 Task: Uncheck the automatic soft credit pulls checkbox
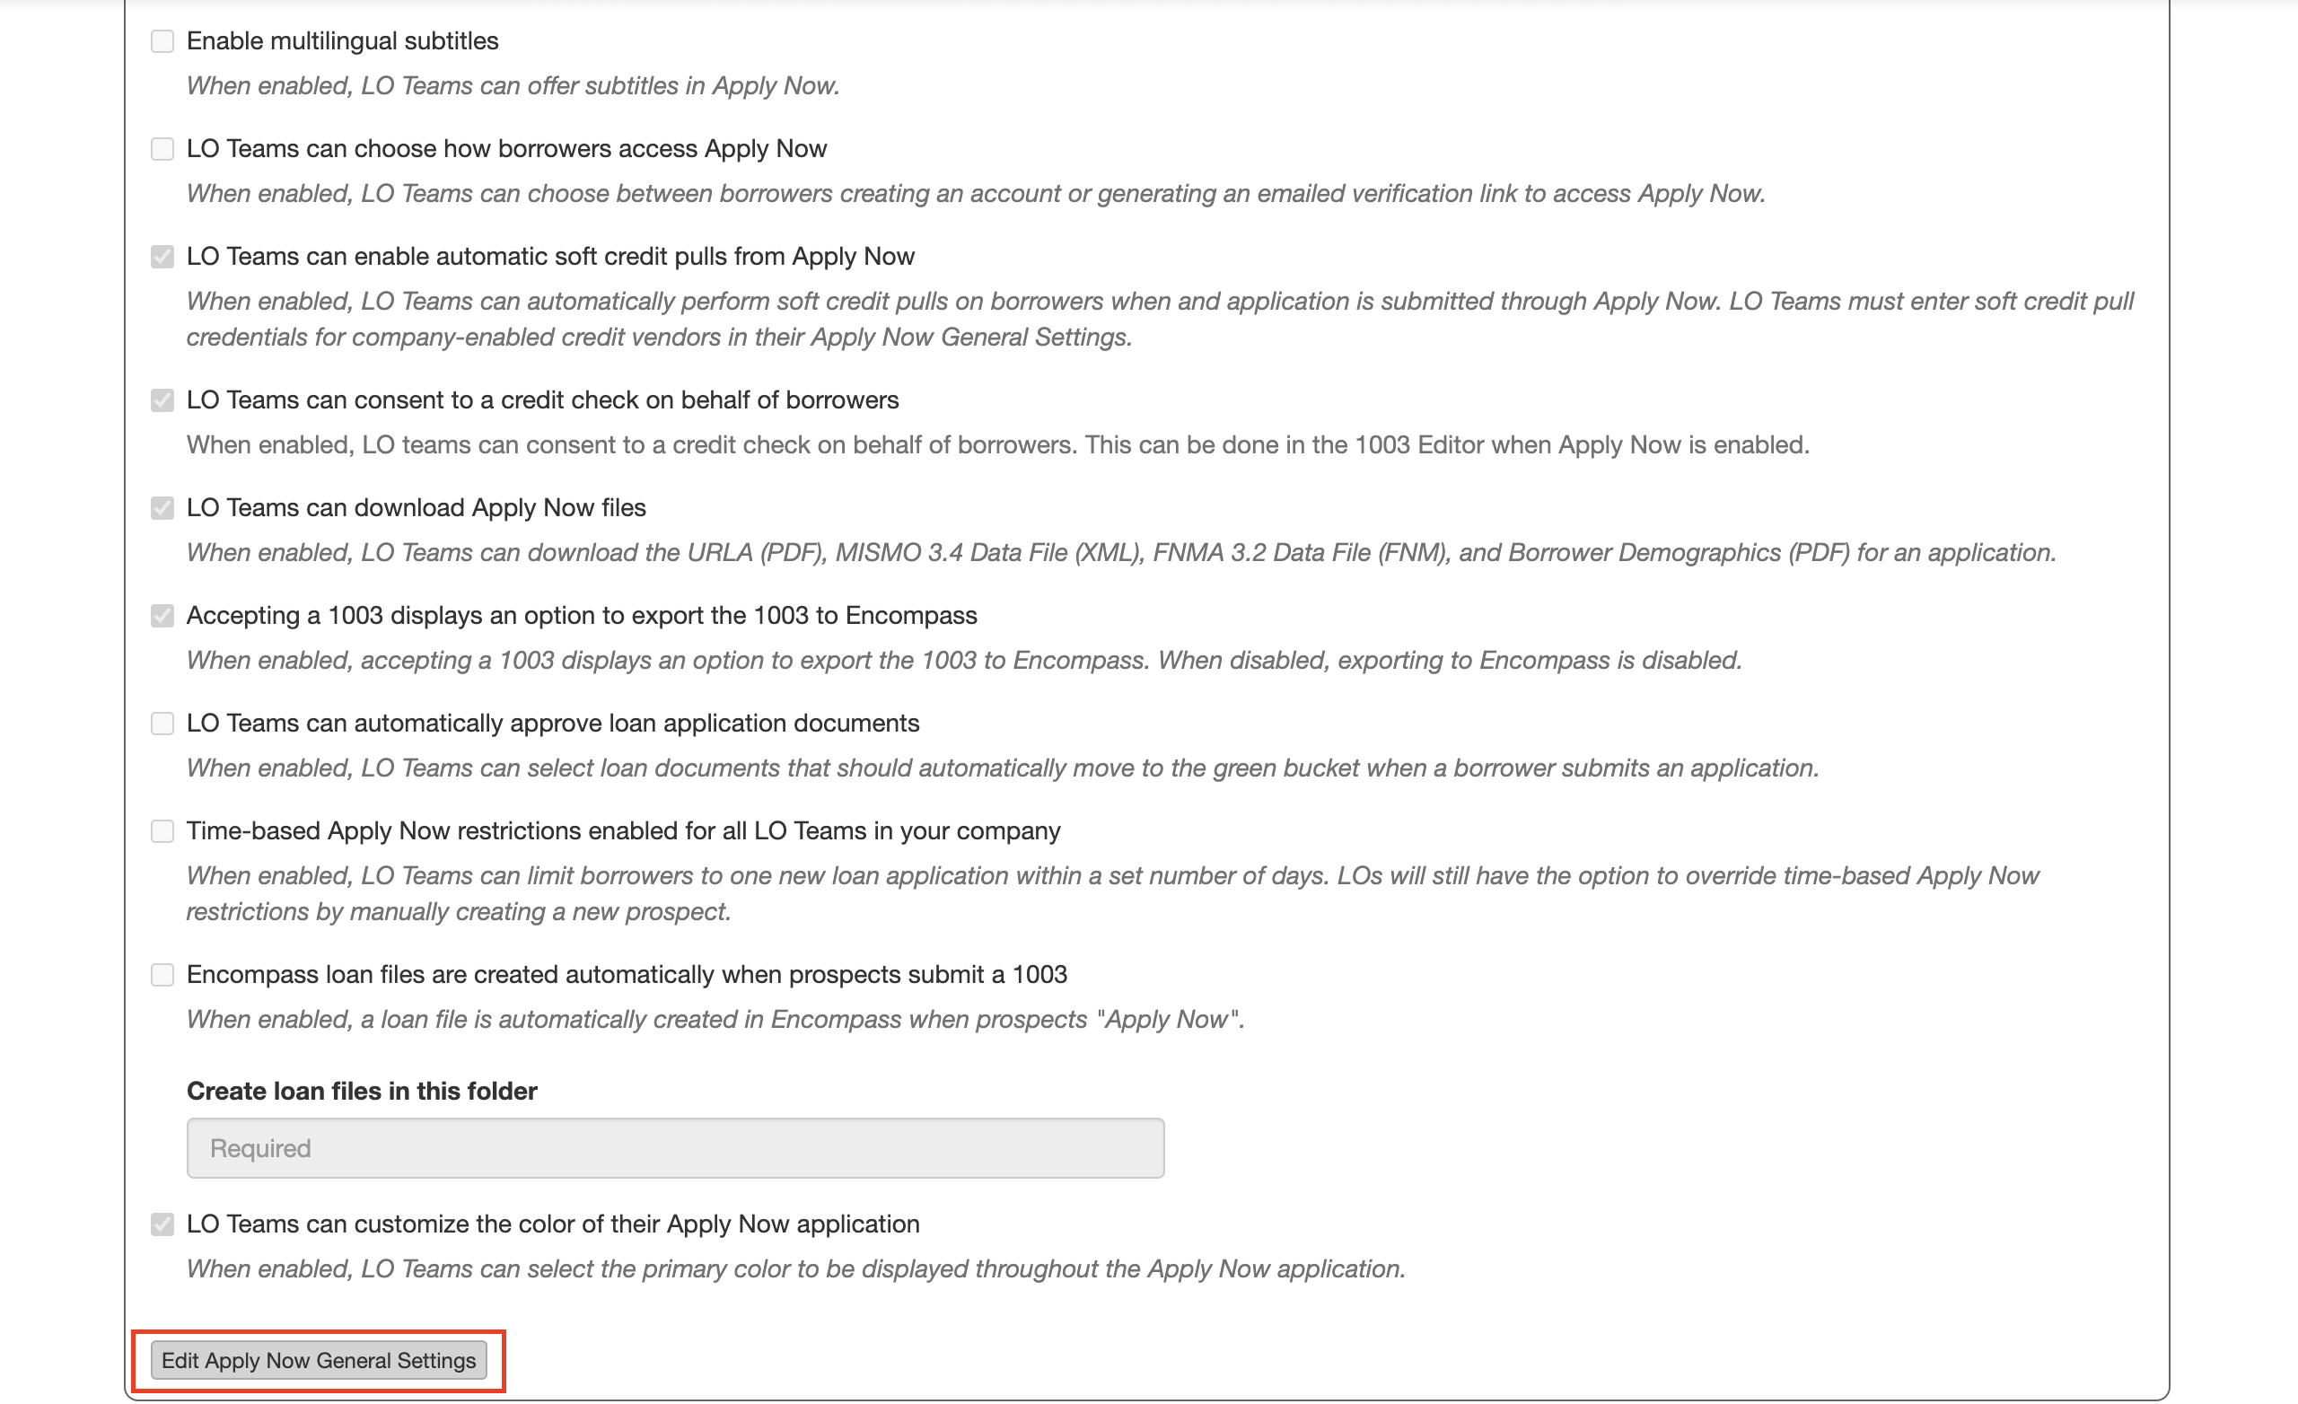(x=162, y=257)
